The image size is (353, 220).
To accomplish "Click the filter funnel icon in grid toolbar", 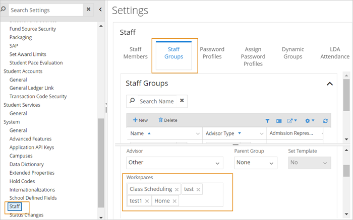I will pos(267,121).
